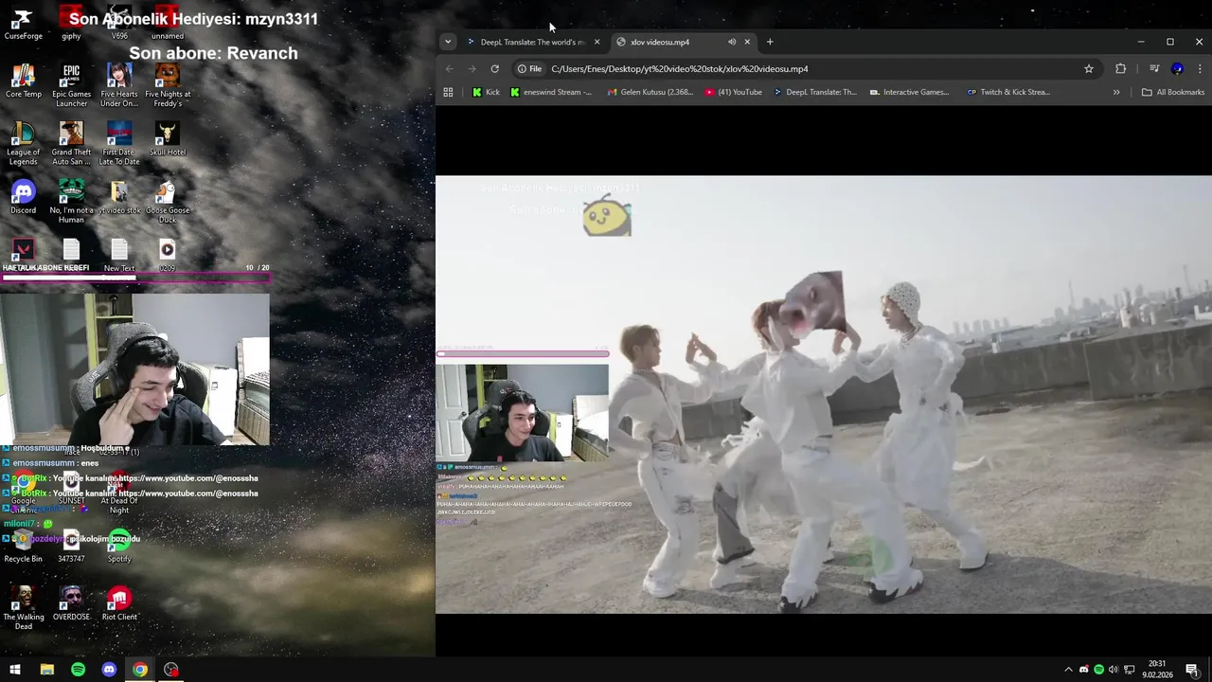The width and height of the screenshot is (1212, 682).
Task: Open Spotify from the taskbar
Action: [x=78, y=670]
